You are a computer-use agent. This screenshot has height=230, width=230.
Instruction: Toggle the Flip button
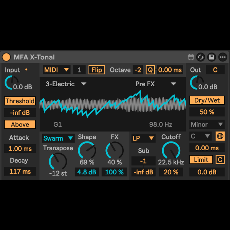(x=97, y=70)
